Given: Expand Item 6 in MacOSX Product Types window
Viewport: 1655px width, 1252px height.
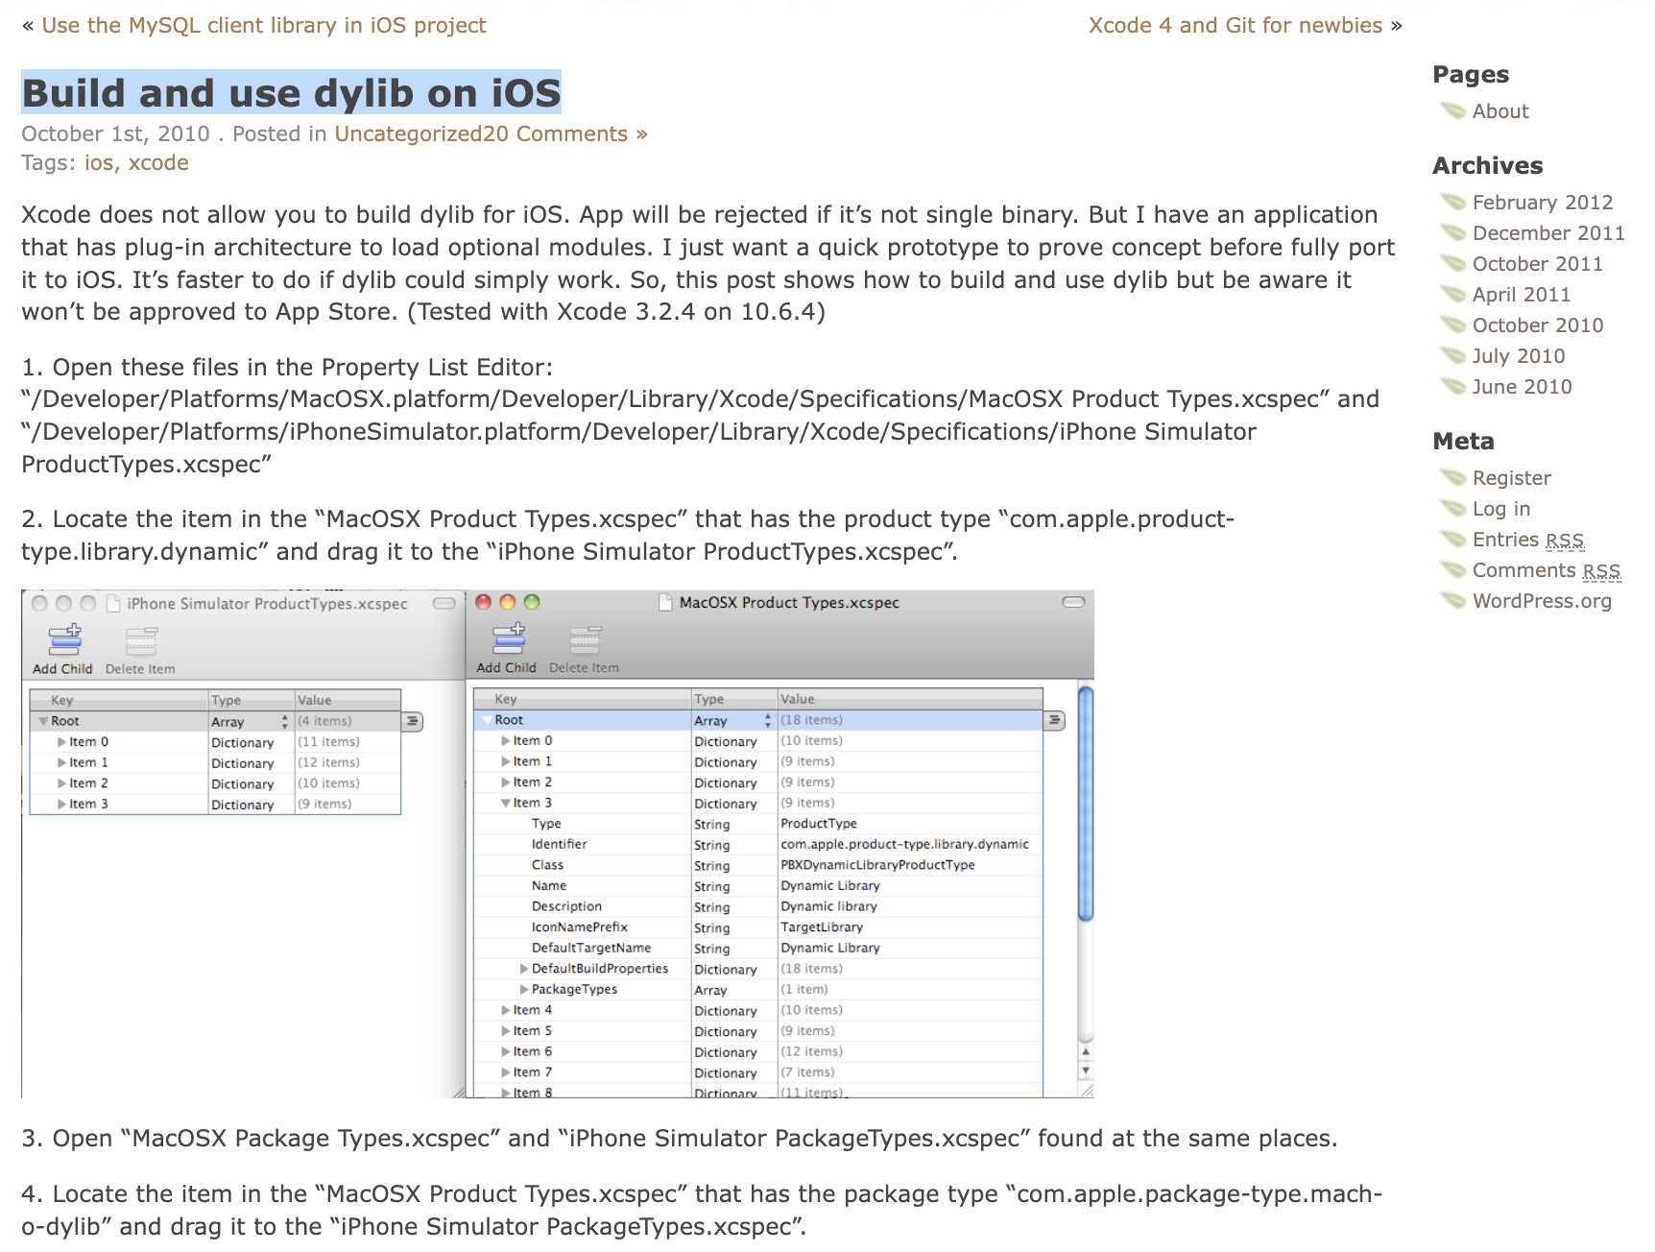Looking at the screenshot, I should pyautogui.click(x=506, y=1051).
